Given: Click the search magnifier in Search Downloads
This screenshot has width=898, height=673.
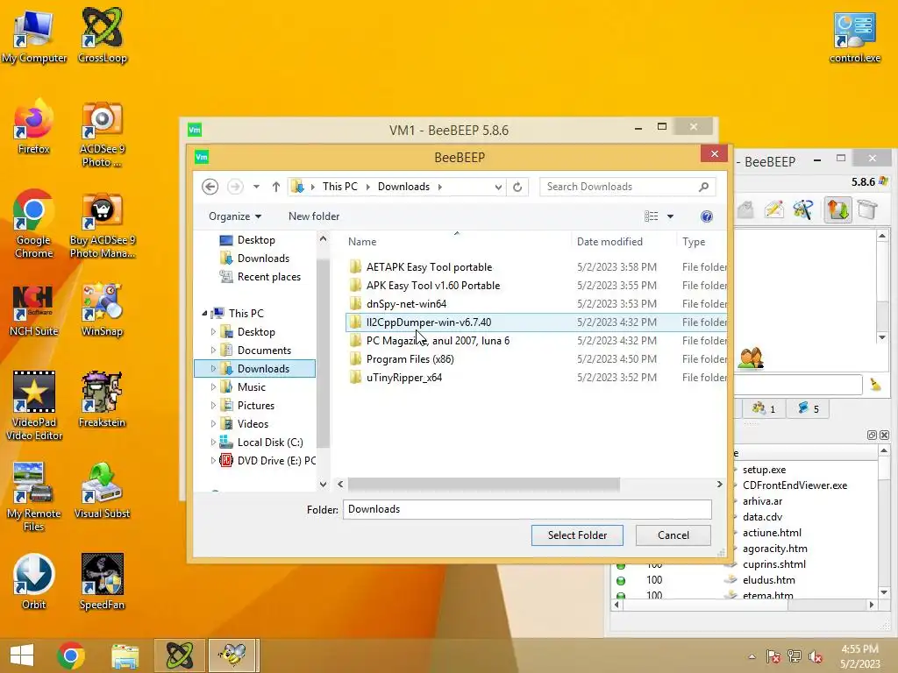Looking at the screenshot, I should tap(703, 187).
